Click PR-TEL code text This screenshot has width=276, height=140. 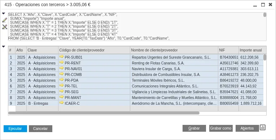(71, 86)
